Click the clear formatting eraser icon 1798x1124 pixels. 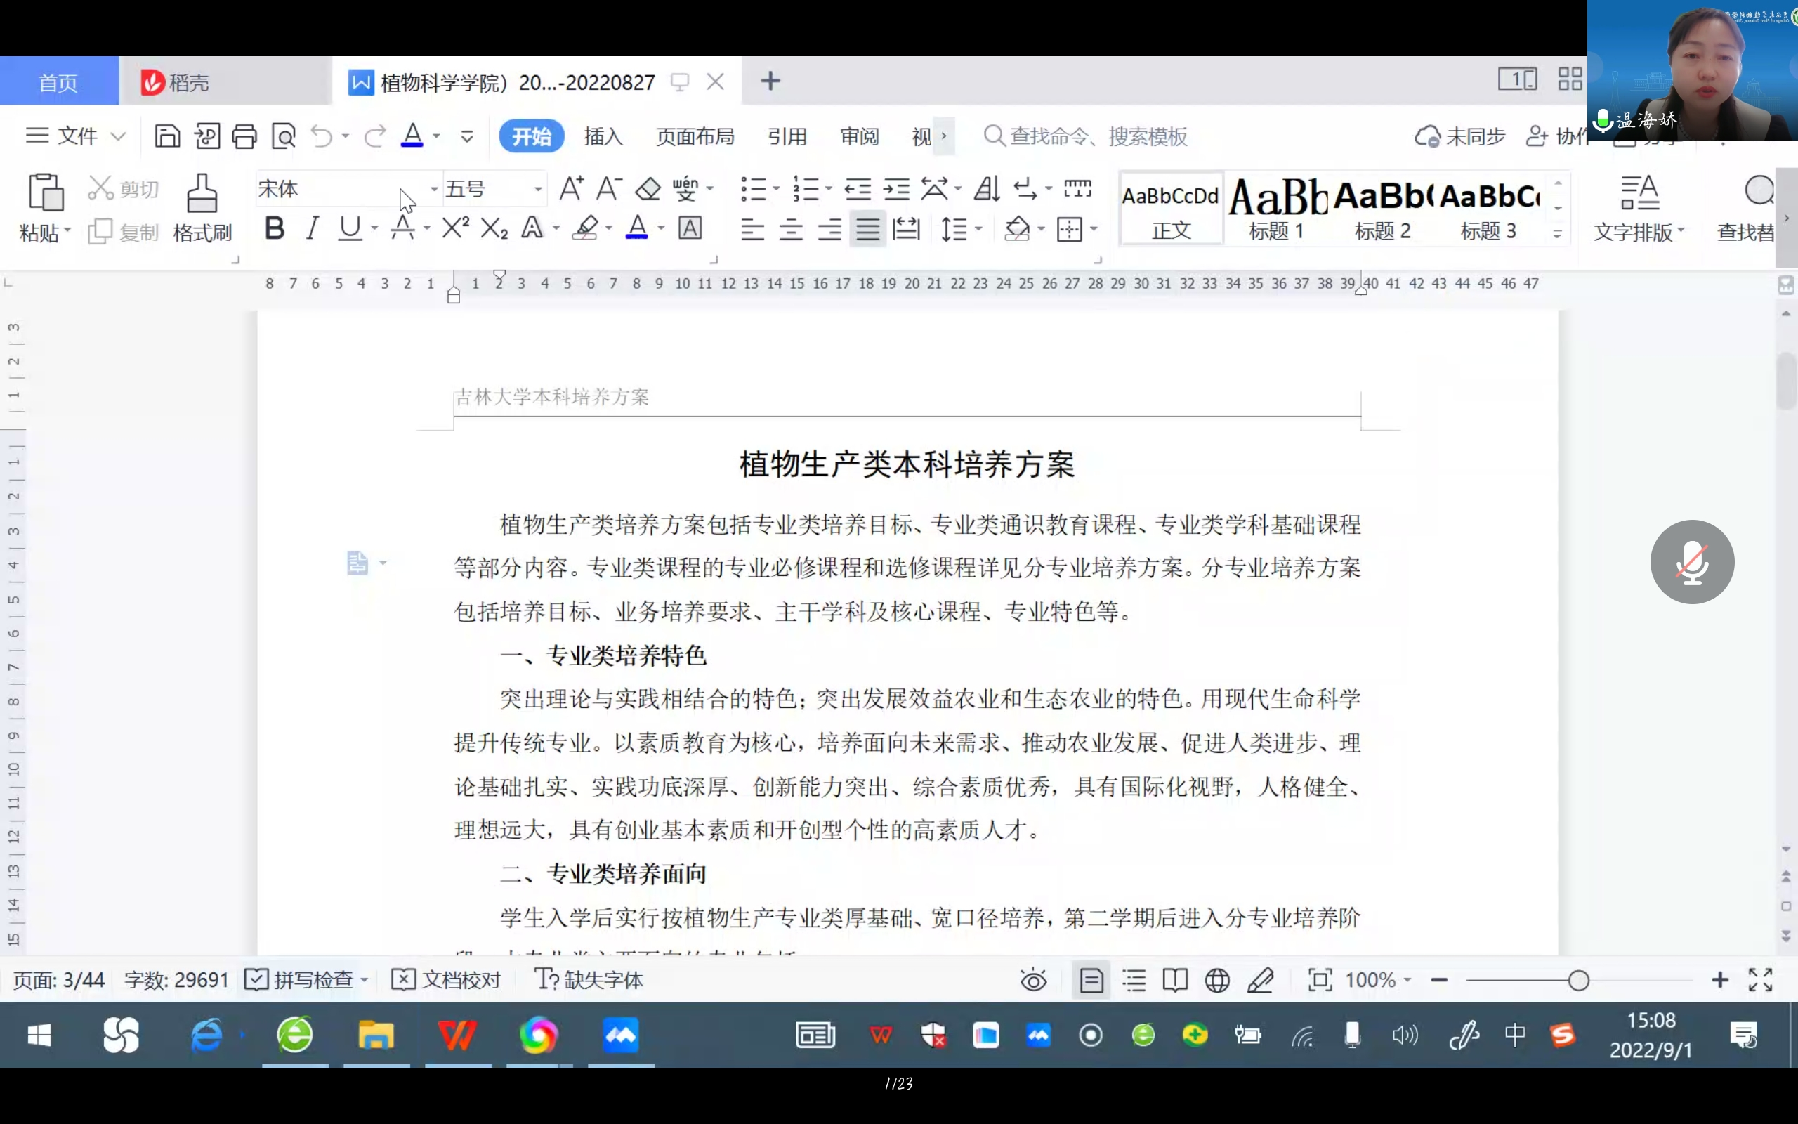[648, 189]
